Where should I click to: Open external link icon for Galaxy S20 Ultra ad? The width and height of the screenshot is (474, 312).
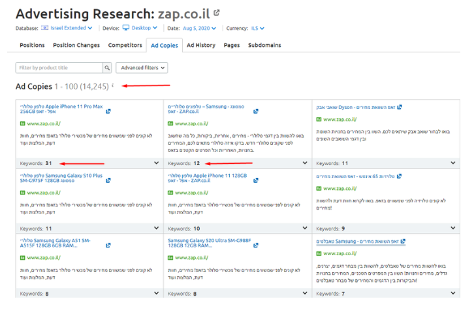(x=256, y=245)
